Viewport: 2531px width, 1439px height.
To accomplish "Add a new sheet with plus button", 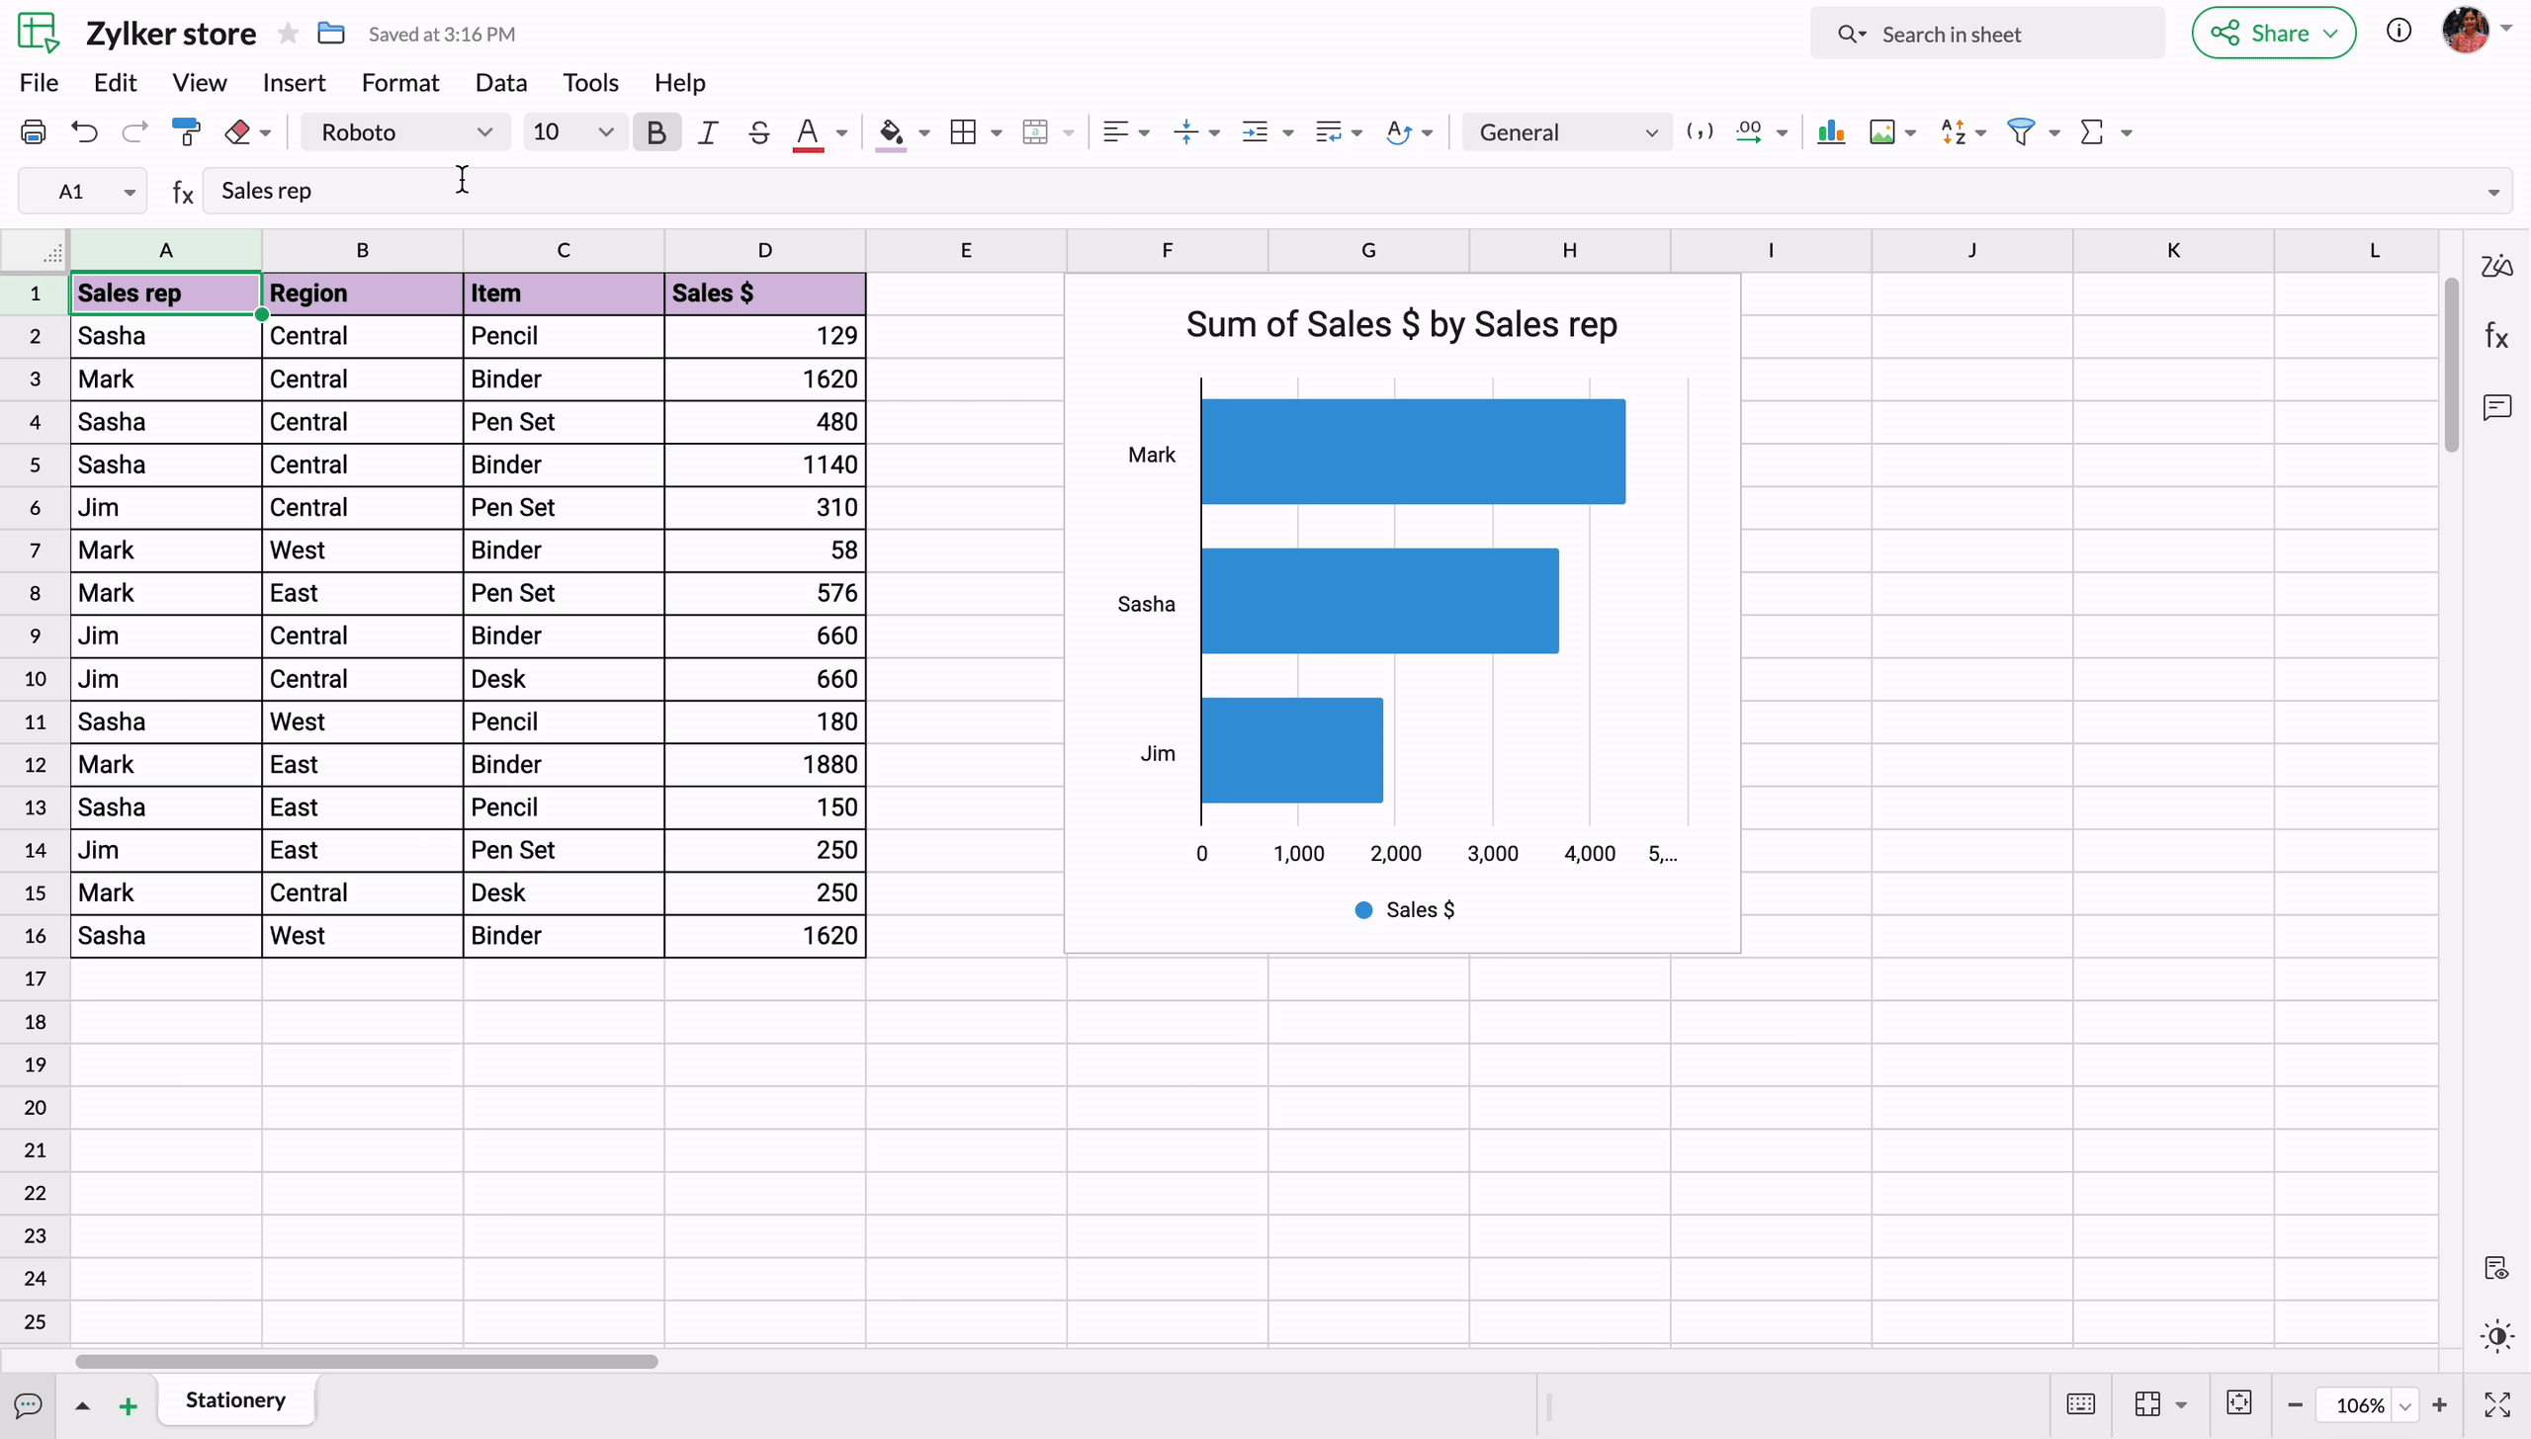I will coord(128,1405).
